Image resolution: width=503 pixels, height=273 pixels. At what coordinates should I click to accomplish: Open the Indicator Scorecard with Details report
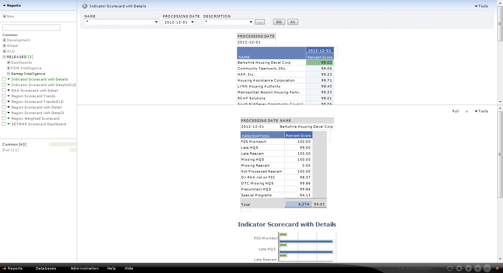coord(40,79)
